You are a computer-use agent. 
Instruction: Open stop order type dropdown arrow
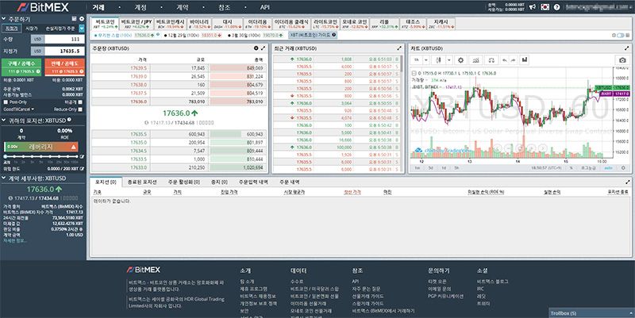click(x=82, y=29)
